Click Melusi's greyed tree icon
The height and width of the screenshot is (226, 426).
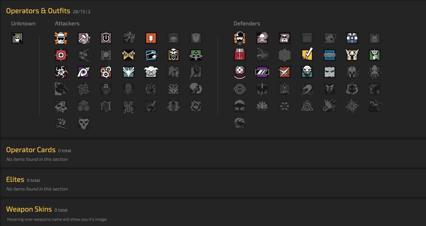click(240, 106)
